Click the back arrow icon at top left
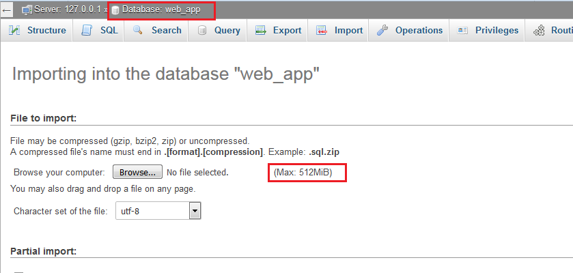Viewport: 573px width, 273px height. (7, 10)
